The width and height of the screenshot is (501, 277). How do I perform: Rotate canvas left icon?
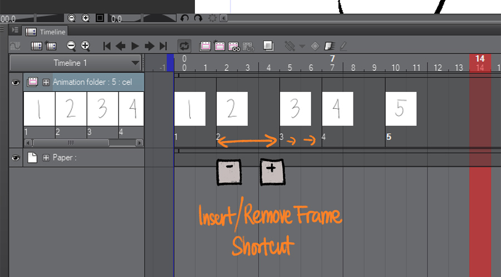point(184,18)
